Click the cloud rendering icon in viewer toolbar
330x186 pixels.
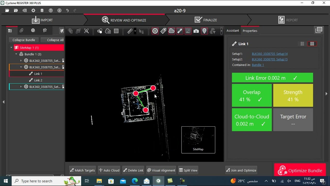coord(108,31)
